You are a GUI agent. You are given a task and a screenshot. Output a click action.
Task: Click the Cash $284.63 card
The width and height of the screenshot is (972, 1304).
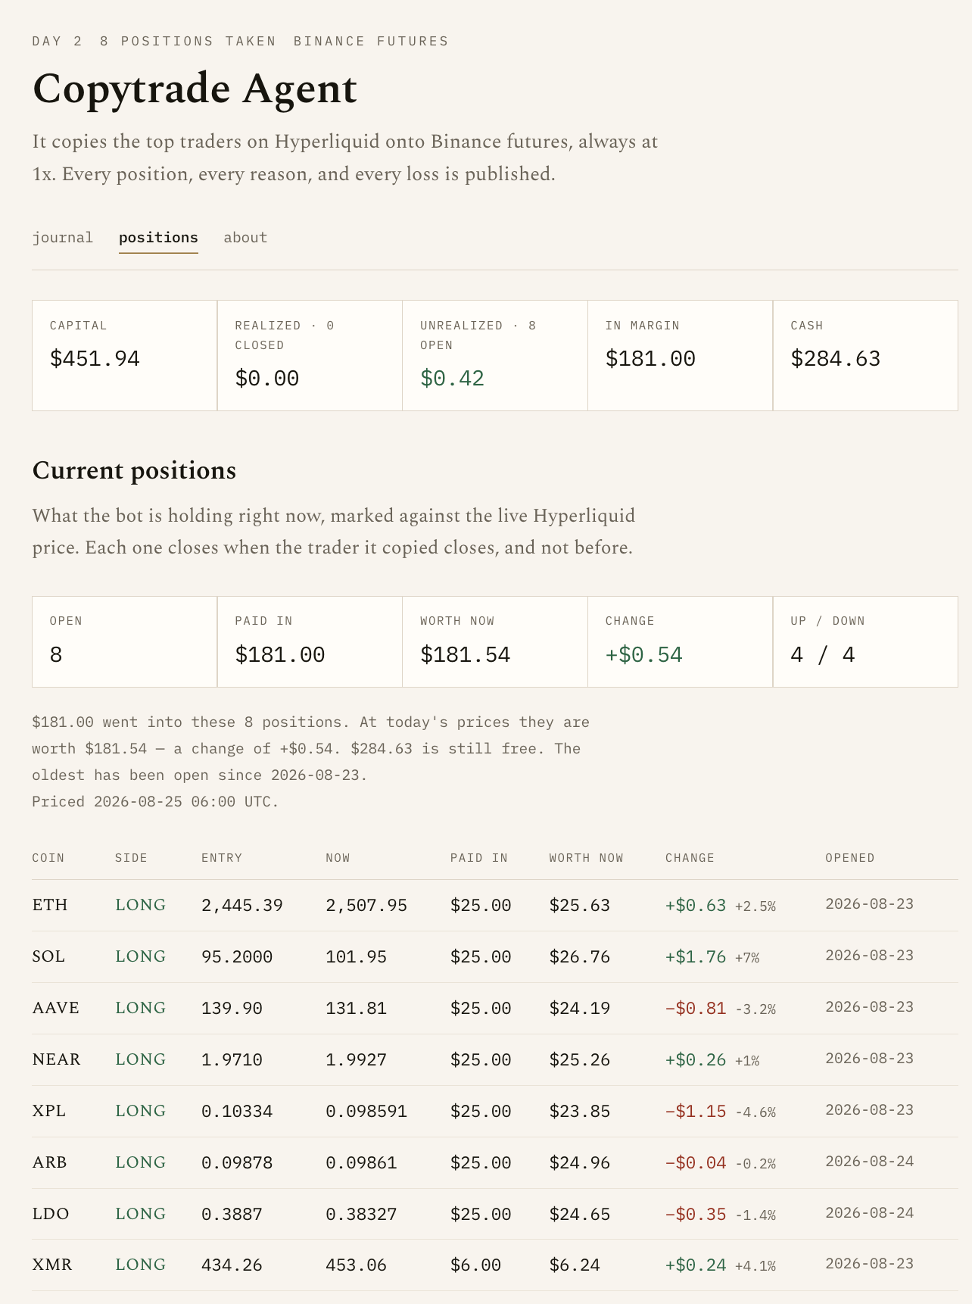(x=866, y=356)
